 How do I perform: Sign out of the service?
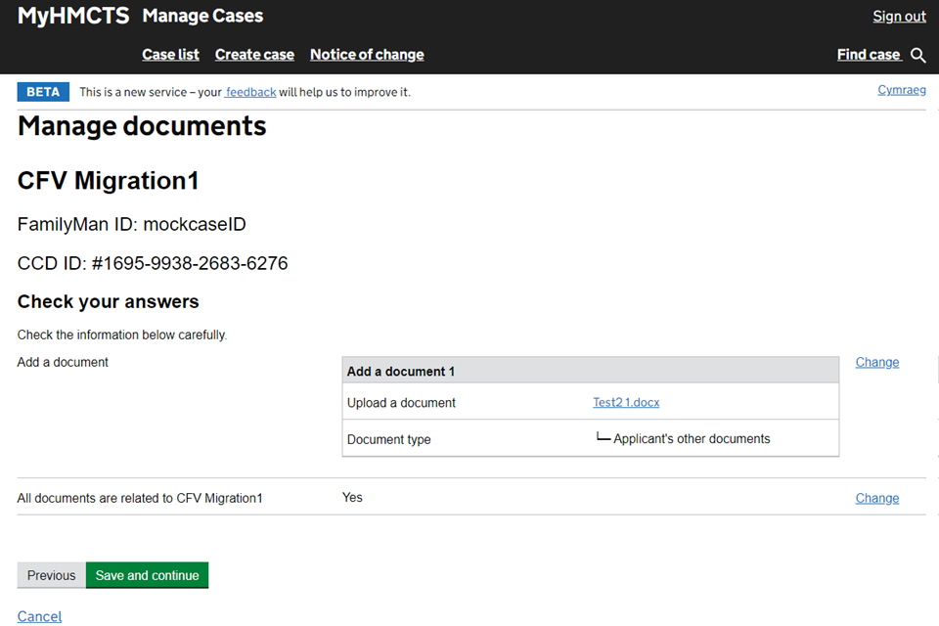(x=899, y=16)
